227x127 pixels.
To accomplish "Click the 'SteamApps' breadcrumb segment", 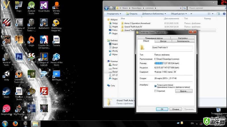I will (136, 8).
